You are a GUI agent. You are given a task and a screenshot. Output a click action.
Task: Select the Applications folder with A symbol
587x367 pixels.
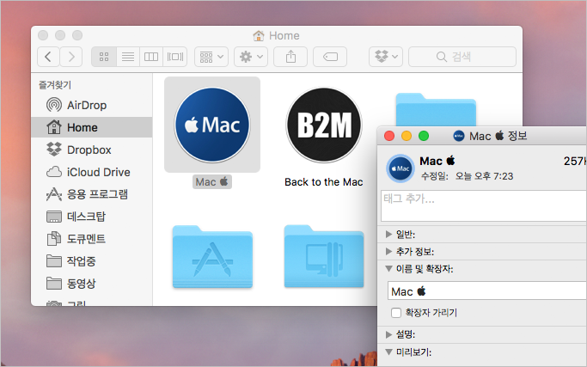(212, 256)
